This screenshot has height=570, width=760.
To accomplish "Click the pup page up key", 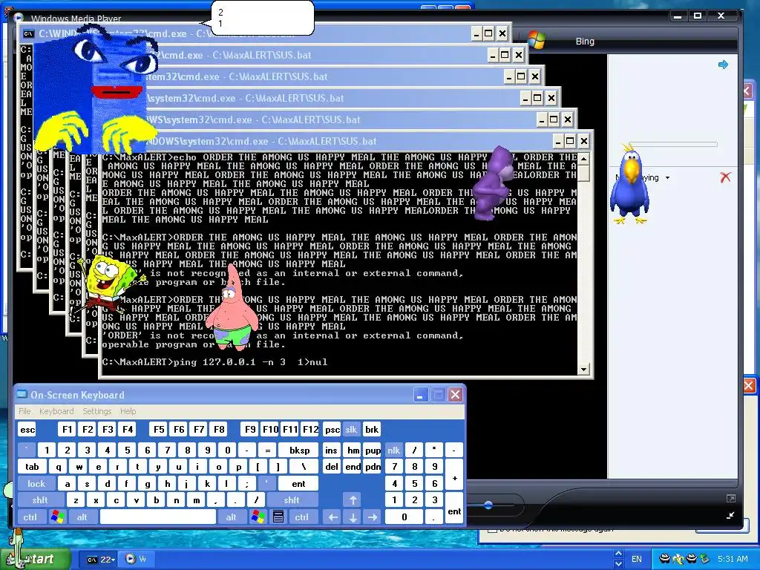I will click(373, 451).
